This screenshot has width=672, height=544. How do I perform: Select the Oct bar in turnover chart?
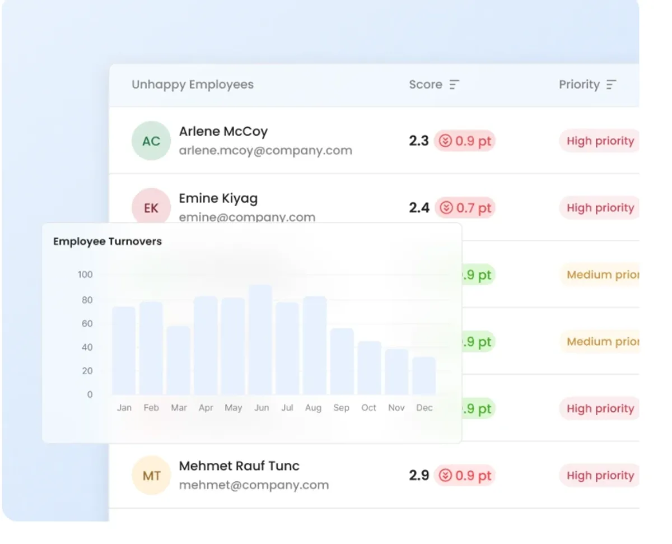[x=370, y=368]
